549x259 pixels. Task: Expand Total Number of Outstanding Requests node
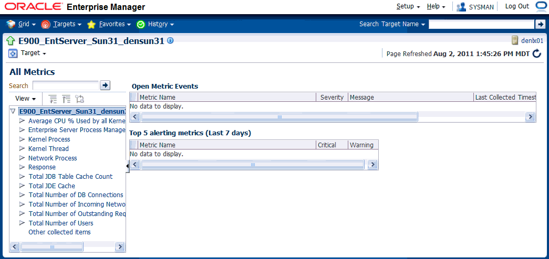pyautogui.click(x=22, y=213)
